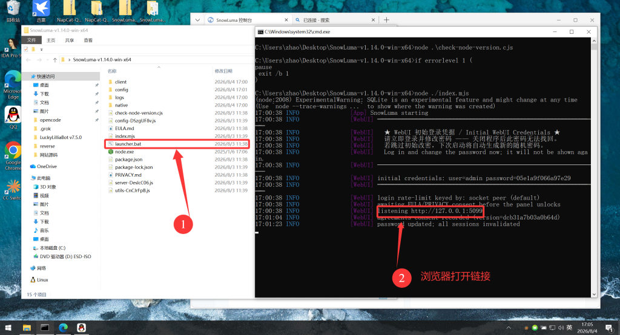Image resolution: width=620 pixels, height=335 pixels.
Task: Select server-DesIcC06.js file
Action: pos(134,183)
